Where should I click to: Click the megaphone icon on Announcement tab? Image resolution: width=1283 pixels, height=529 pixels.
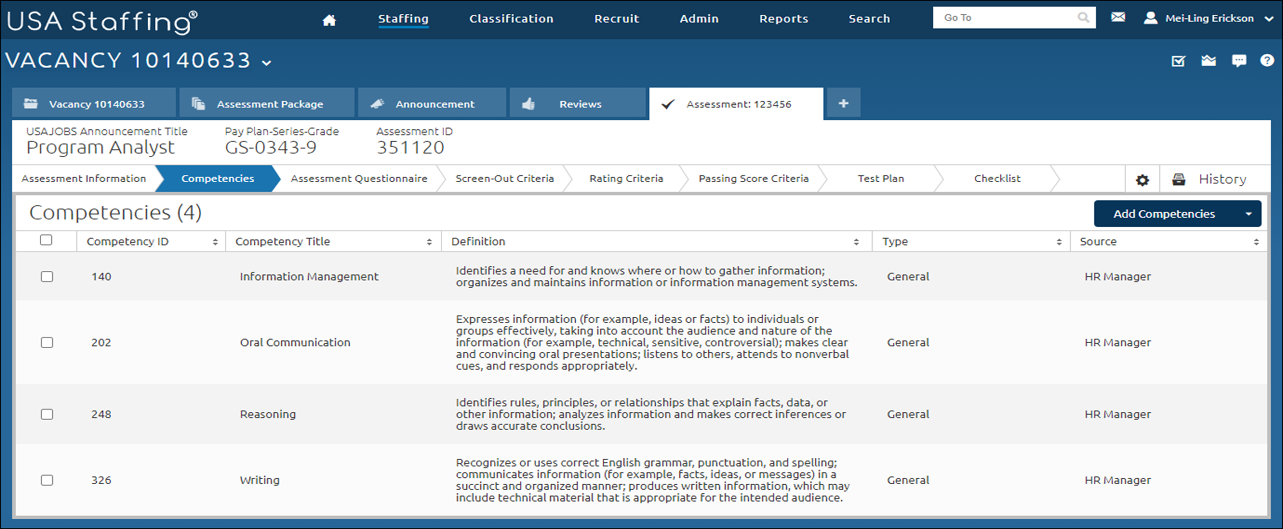[x=377, y=103]
